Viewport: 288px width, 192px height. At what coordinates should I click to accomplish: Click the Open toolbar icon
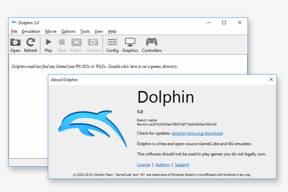pos(15,45)
